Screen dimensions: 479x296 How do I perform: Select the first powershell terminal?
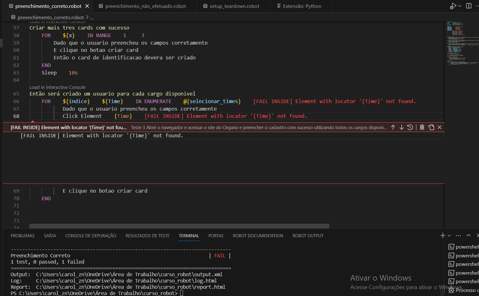click(x=463, y=247)
